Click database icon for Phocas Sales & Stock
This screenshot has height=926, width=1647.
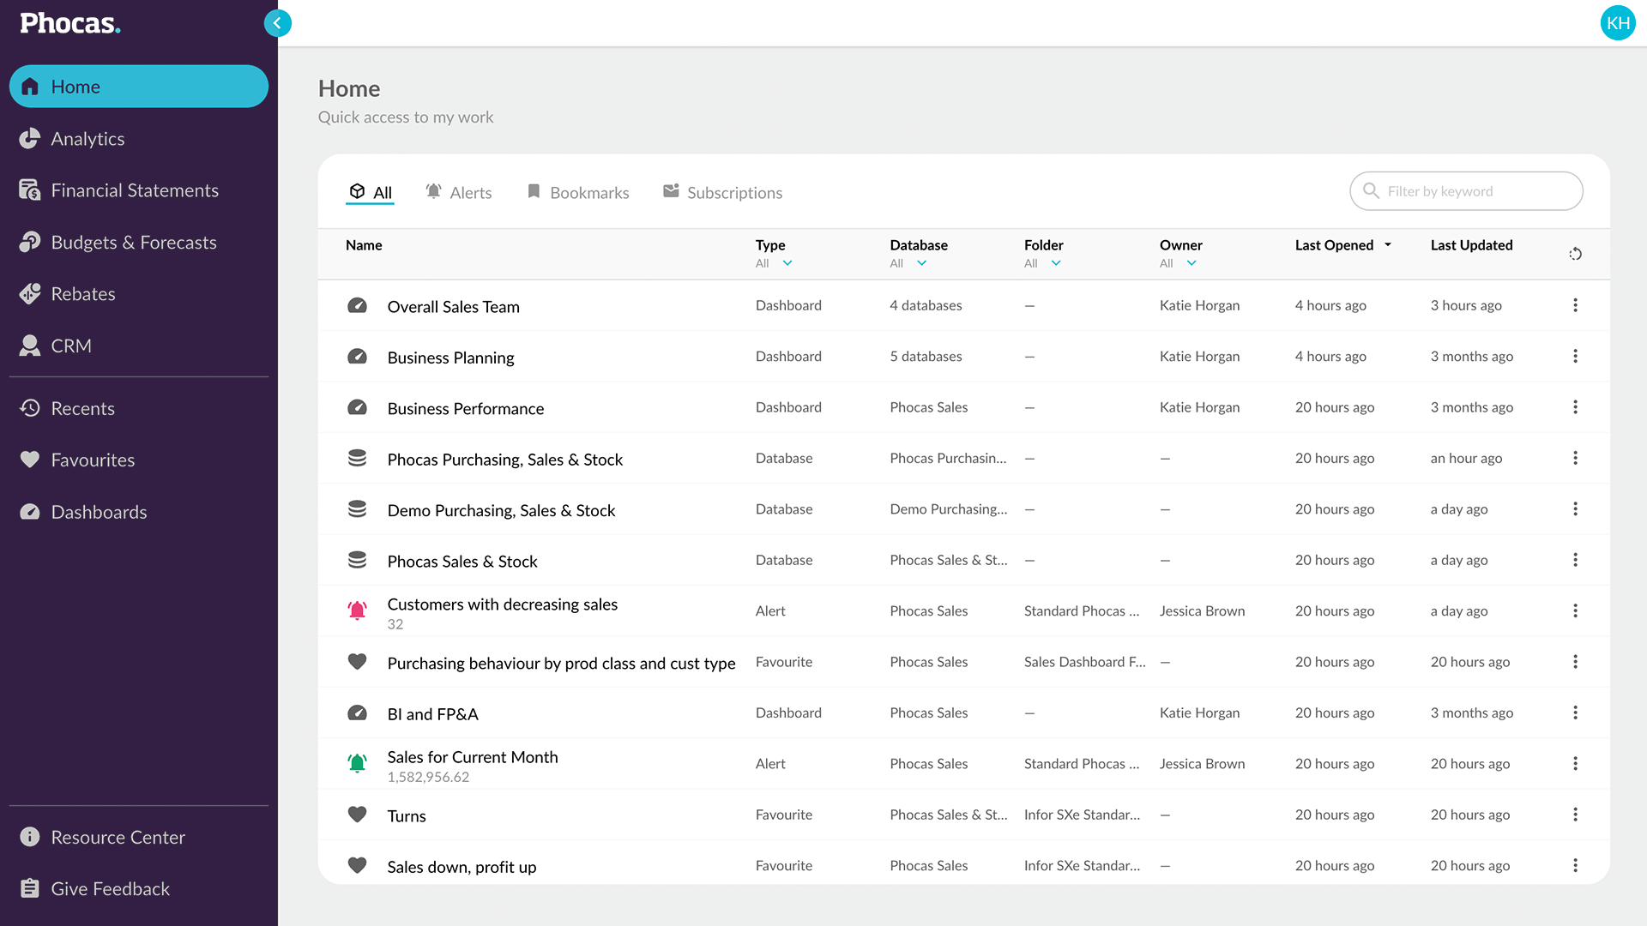[357, 560]
